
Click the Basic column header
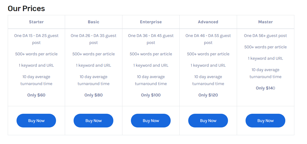[x=93, y=22]
